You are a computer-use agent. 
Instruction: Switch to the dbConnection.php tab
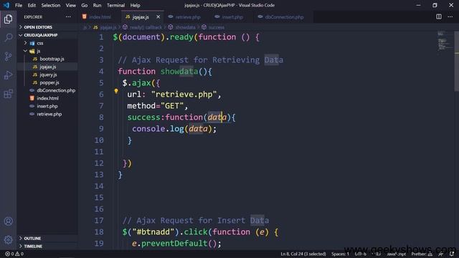tap(283, 17)
